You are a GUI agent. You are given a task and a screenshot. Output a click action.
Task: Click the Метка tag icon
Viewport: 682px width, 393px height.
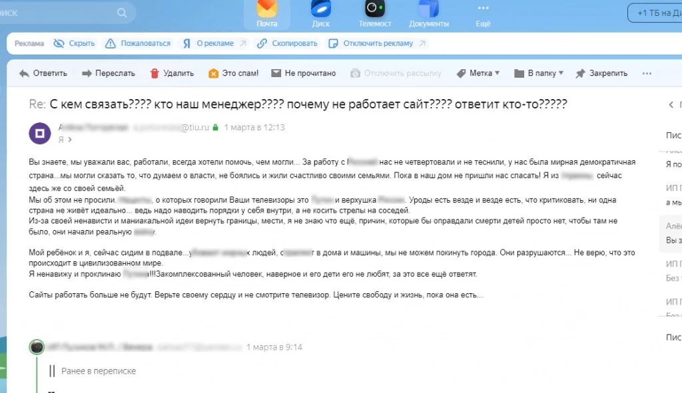[461, 73]
